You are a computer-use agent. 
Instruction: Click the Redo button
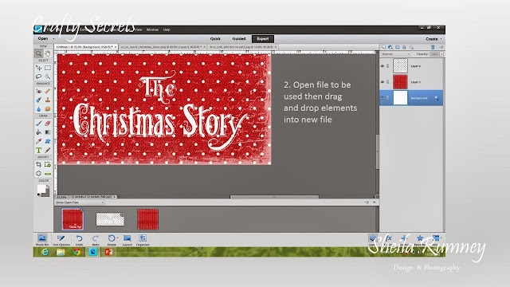[x=96, y=240]
